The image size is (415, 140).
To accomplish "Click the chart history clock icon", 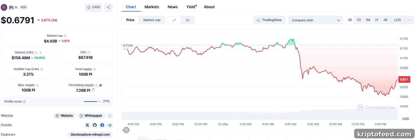I will 126,130.
